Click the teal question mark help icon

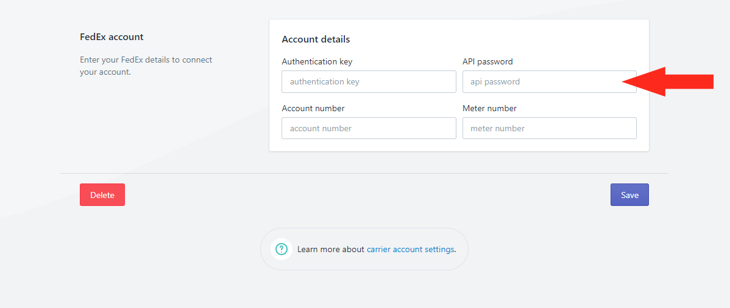pos(281,249)
